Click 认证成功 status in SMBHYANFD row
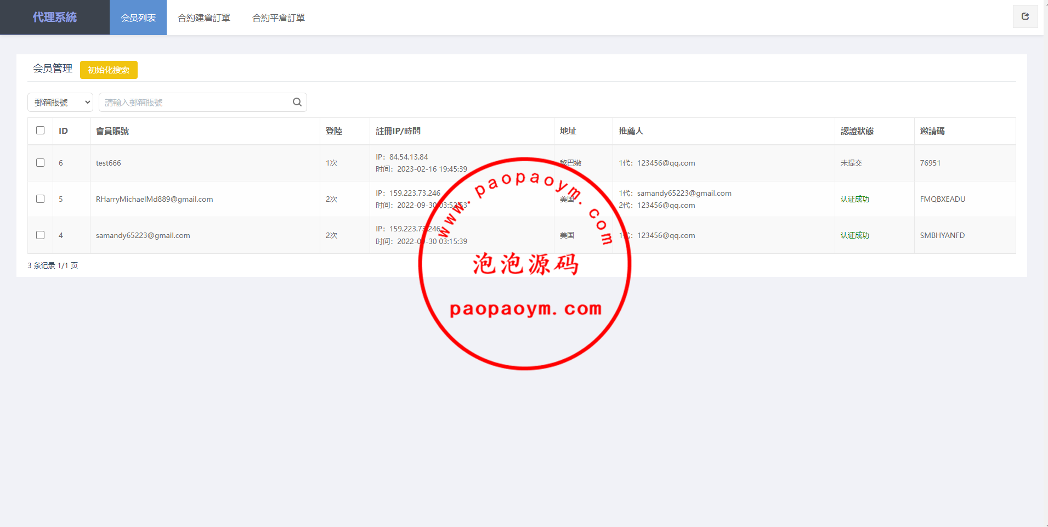Image resolution: width=1048 pixels, height=527 pixels. pos(855,235)
